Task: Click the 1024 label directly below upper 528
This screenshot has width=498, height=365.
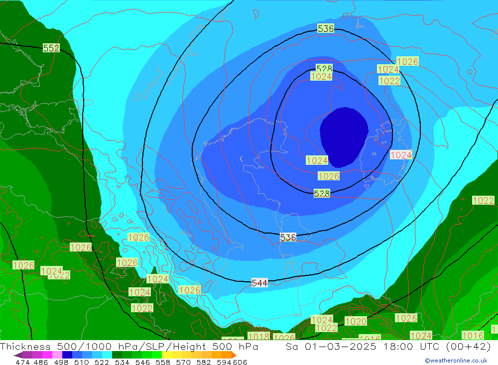Action: [321, 76]
